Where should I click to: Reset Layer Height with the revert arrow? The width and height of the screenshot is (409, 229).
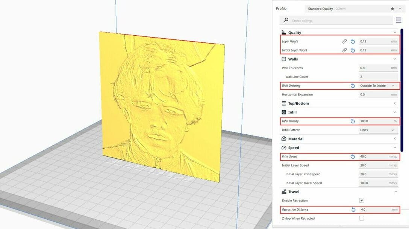pos(353,41)
